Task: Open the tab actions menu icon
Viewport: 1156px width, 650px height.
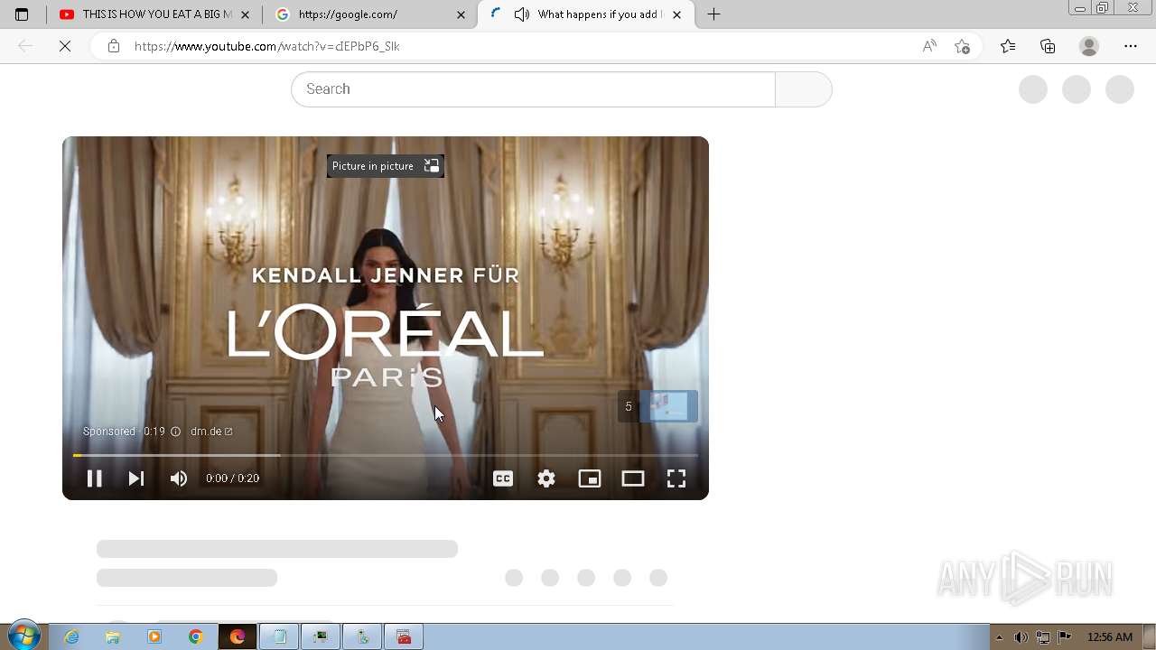Action: [x=22, y=14]
